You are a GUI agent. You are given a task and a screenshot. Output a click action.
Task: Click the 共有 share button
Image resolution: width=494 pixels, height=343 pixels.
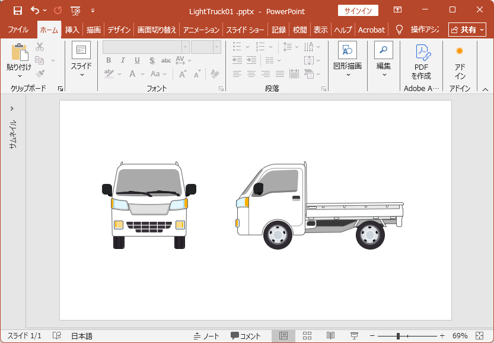click(x=467, y=30)
